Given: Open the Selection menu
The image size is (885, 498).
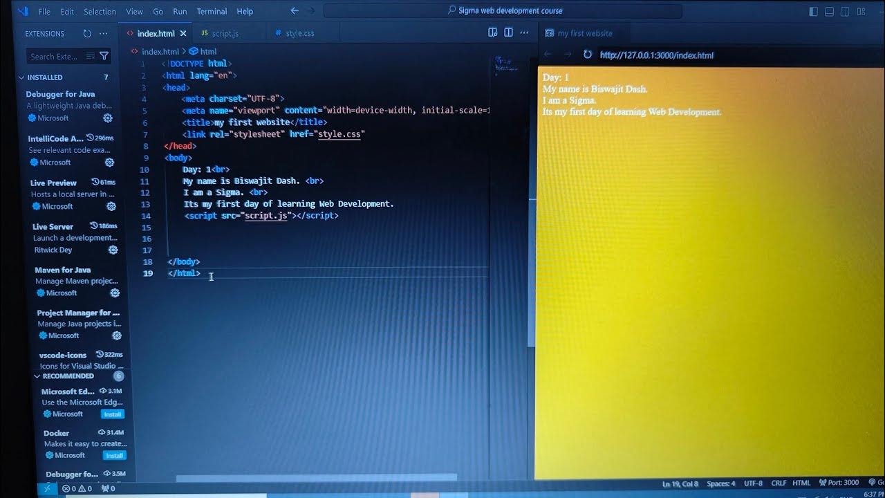Looking at the screenshot, I should pyautogui.click(x=100, y=12).
